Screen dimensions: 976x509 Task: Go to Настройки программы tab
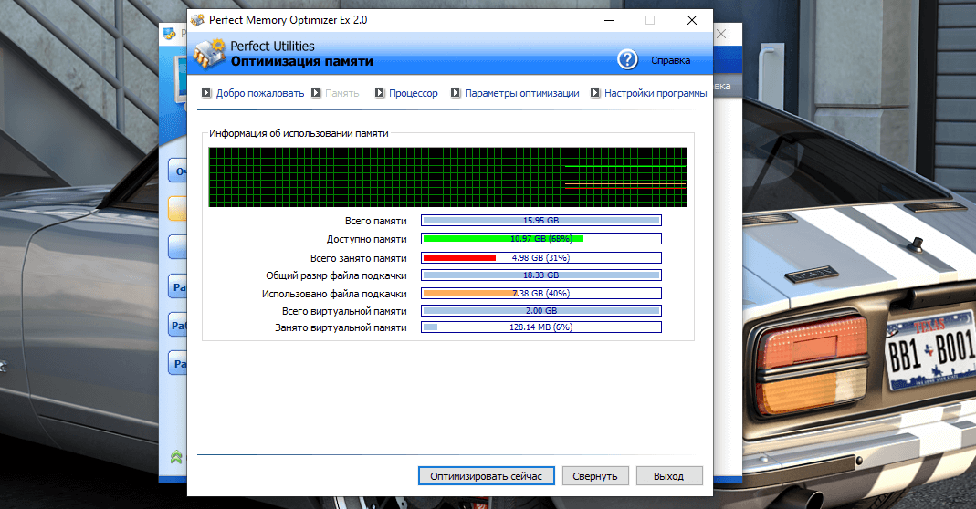pyautogui.click(x=655, y=93)
